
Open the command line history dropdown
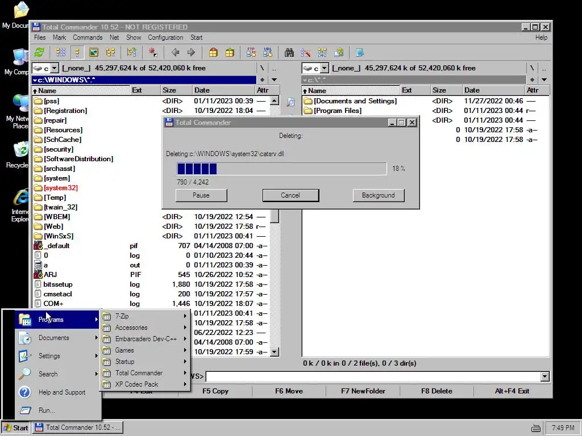[x=544, y=377]
